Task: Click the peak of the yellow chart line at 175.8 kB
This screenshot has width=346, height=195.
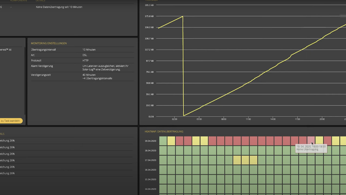Action: point(183,16)
